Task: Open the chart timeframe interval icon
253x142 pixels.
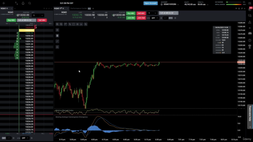Action: click(x=66, y=24)
